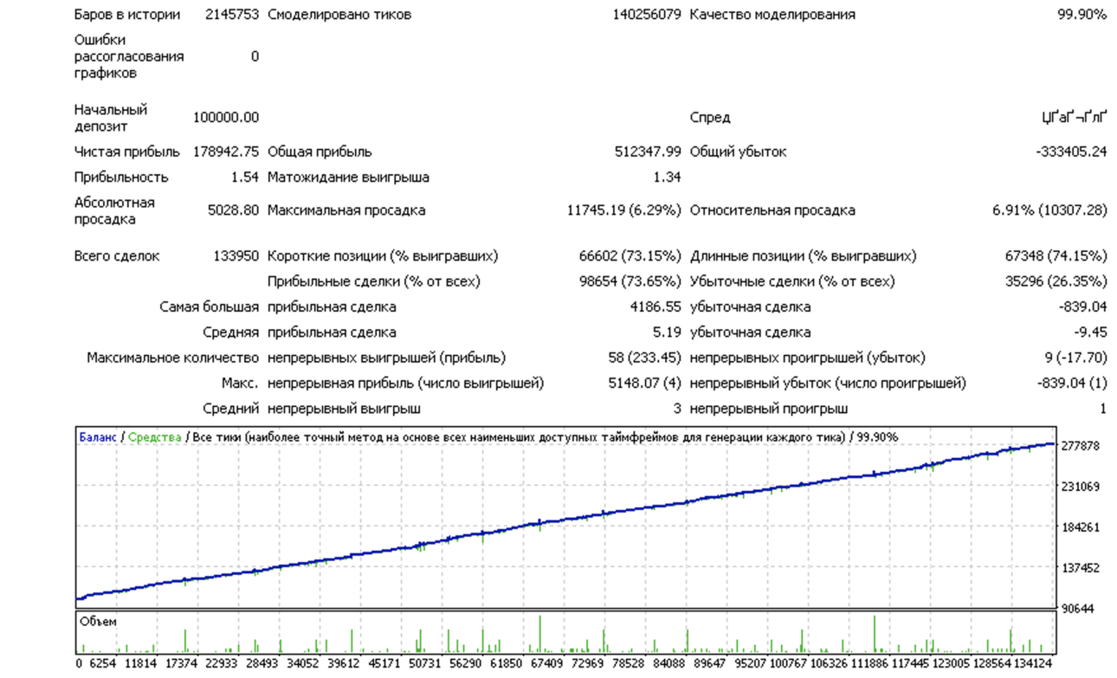Click the largest profit trade value 4186.55
Image resolution: width=1117 pixels, height=678 pixels.
[x=655, y=307]
